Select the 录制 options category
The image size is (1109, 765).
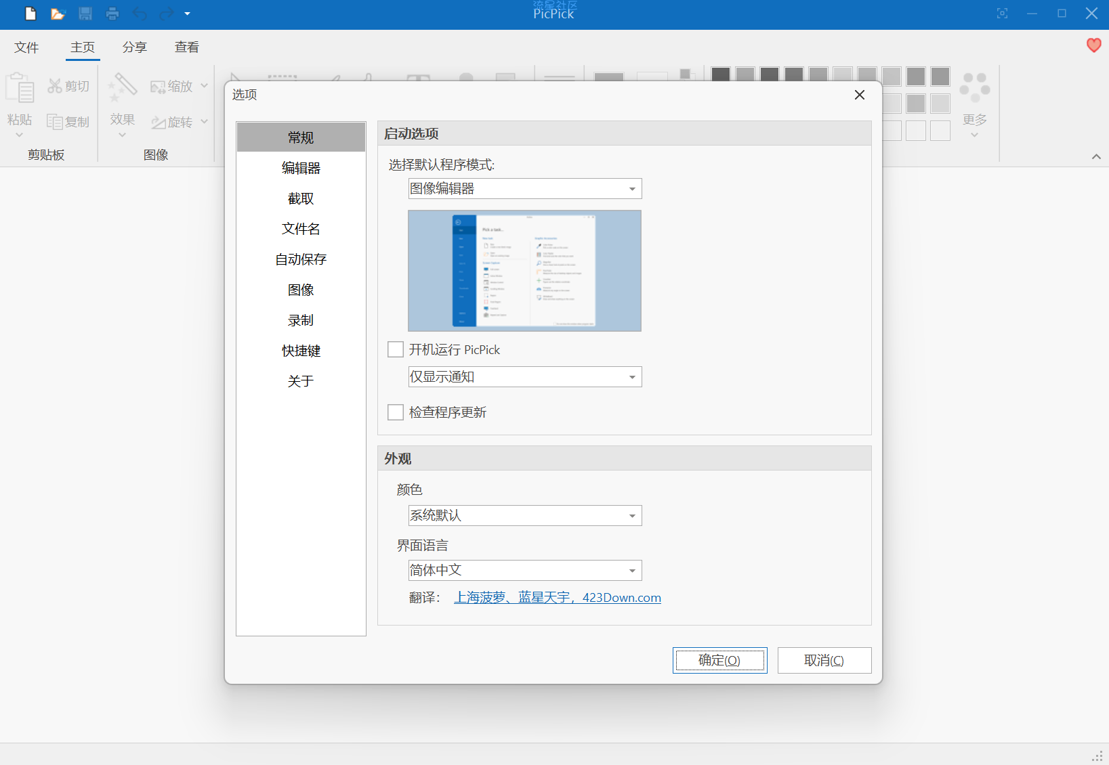tap(301, 320)
